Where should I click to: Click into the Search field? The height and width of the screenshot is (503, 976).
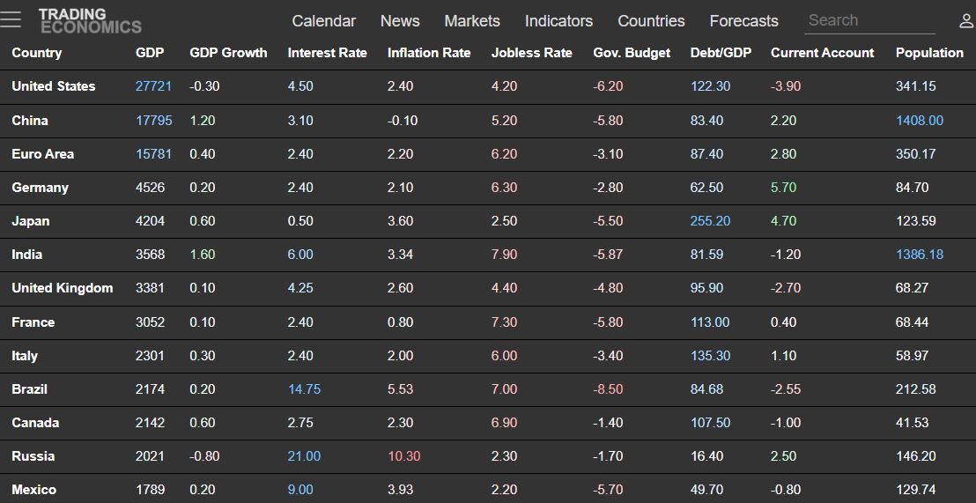(869, 20)
